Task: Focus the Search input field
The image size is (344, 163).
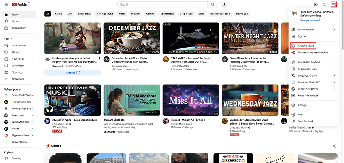Action: coord(162,4)
